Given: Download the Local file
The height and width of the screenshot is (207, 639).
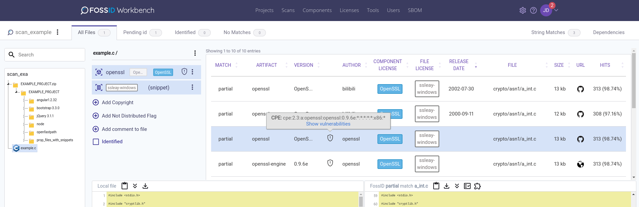Looking at the screenshot, I should point(145,186).
